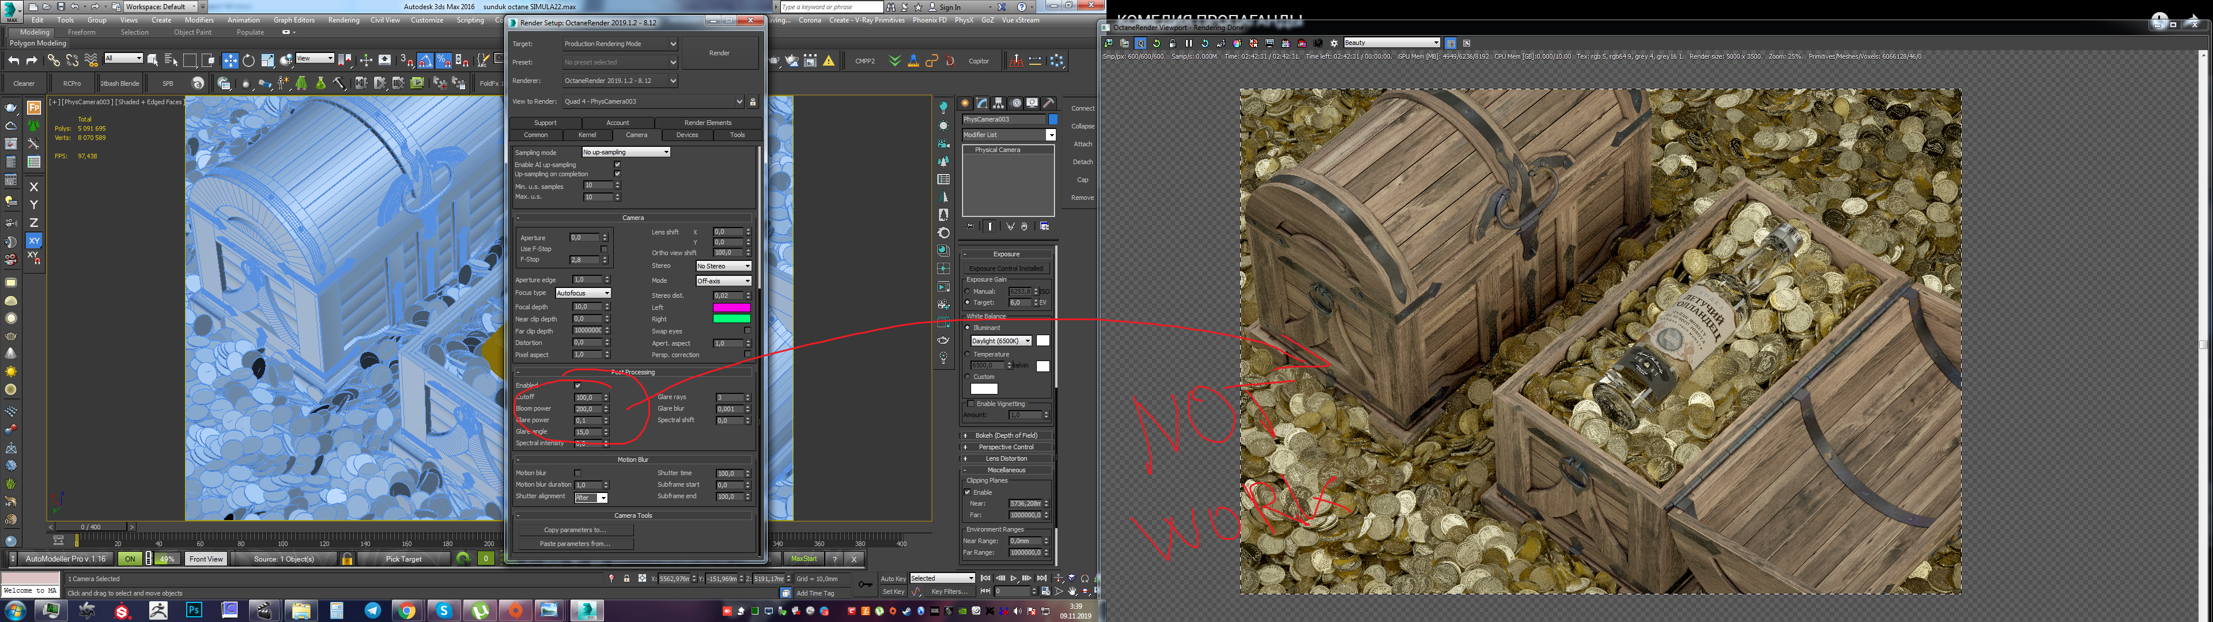
Task: Enable the Motion blur checkbox
Action: pos(577,472)
